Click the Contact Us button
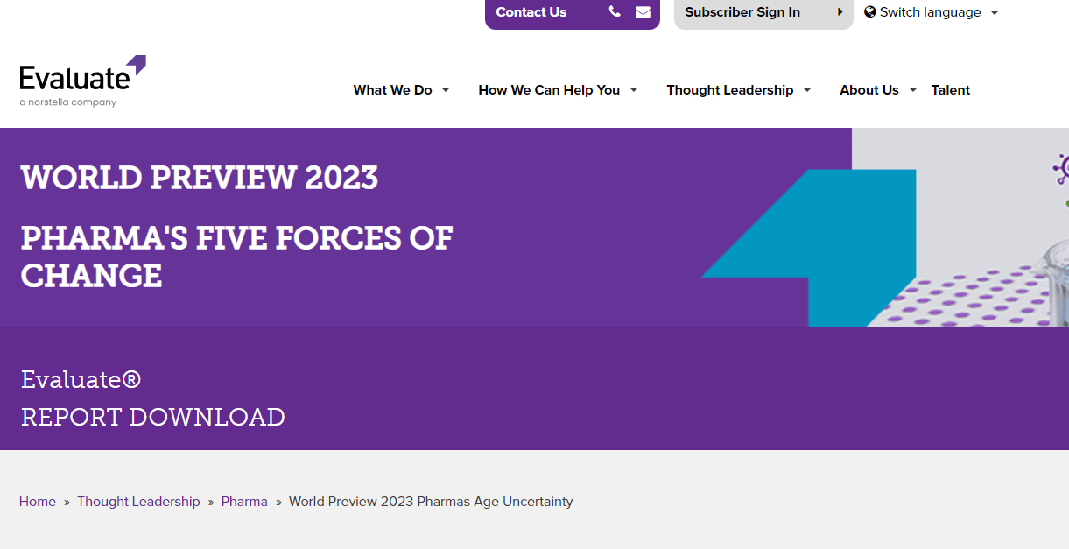 (573, 13)
